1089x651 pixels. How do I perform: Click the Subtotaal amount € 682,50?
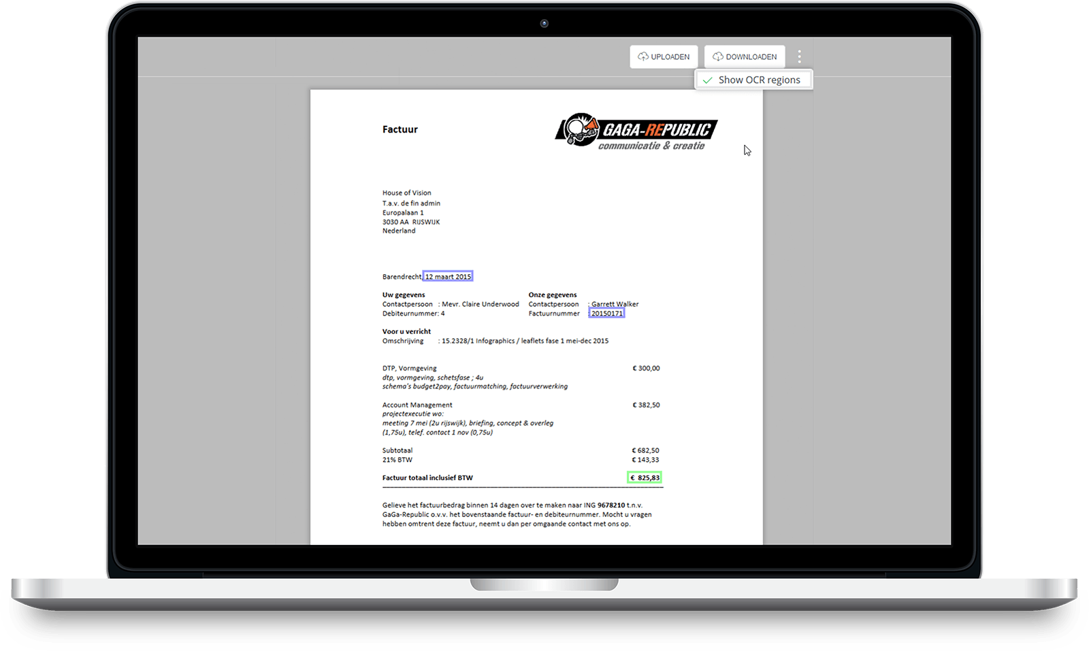(645, 450)
